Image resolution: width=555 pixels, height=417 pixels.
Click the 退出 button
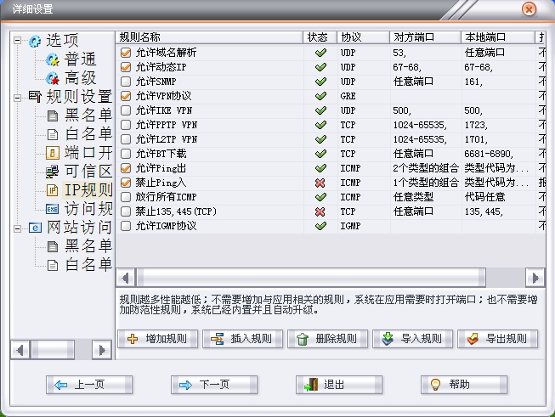pyautogui.click(x=339, y=385)
